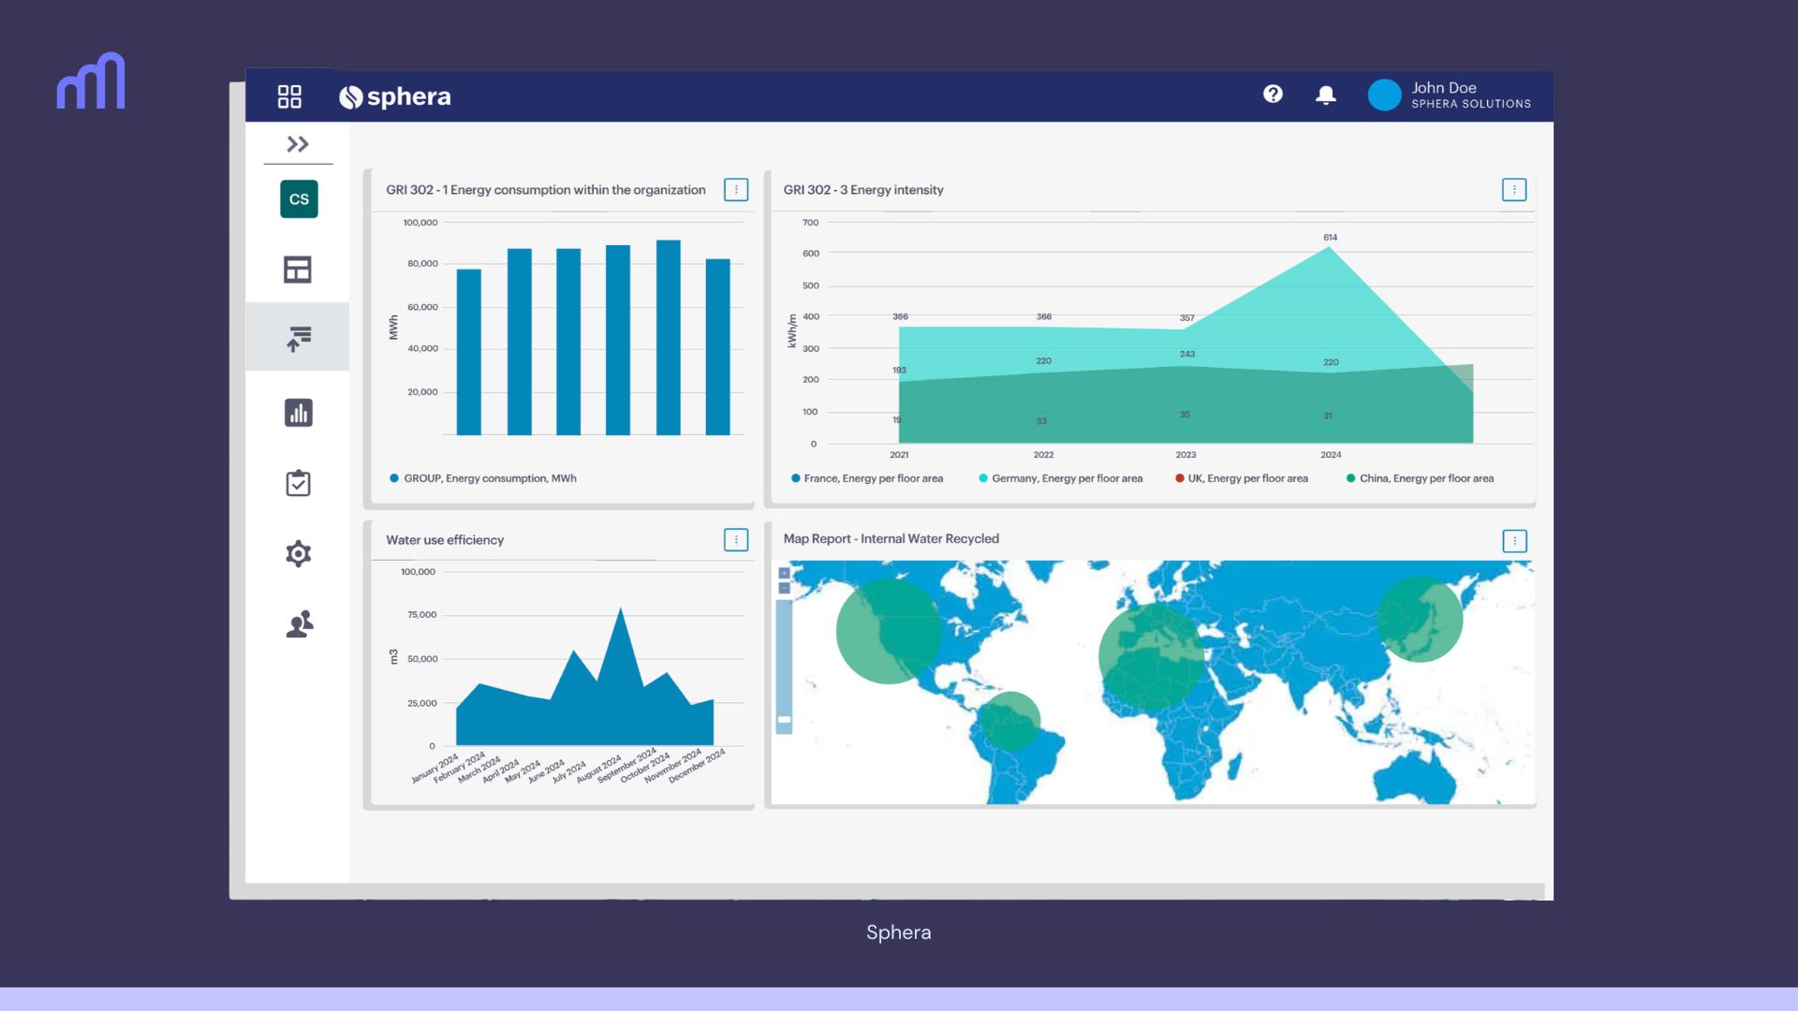Screen dimensions: 1798x1011
Task: Open the analytics bar chart section
Action: pyautogui.click(x=298, y=412)
